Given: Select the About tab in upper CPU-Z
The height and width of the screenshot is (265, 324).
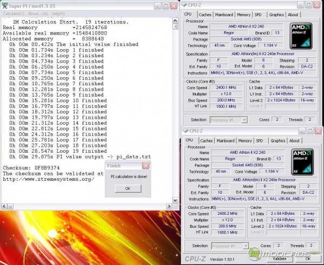Looking at the screenshot, I should [x=293, y=15].
